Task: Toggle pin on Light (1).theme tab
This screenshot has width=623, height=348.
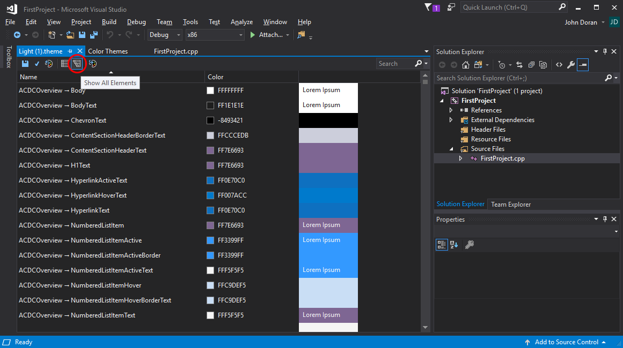Action: pos(70,51)
